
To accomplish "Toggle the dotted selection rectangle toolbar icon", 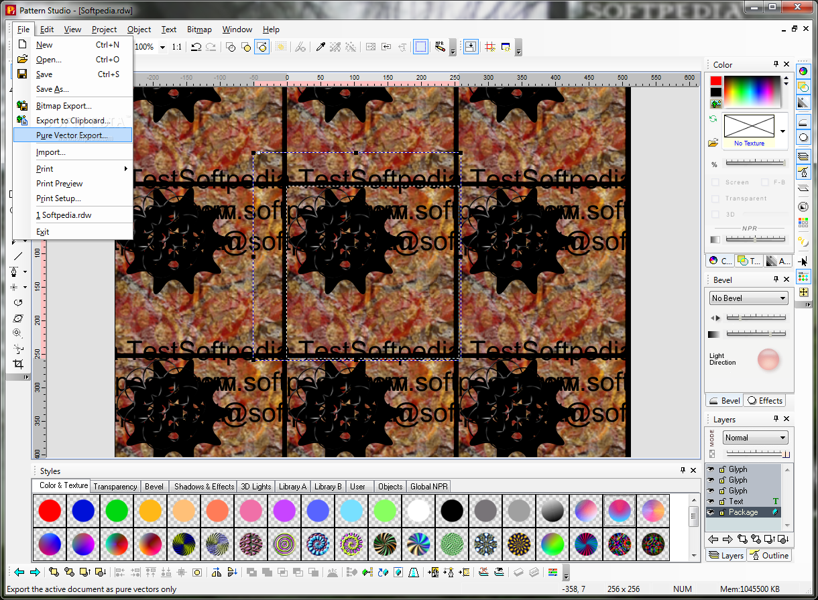I will point(420,47).
